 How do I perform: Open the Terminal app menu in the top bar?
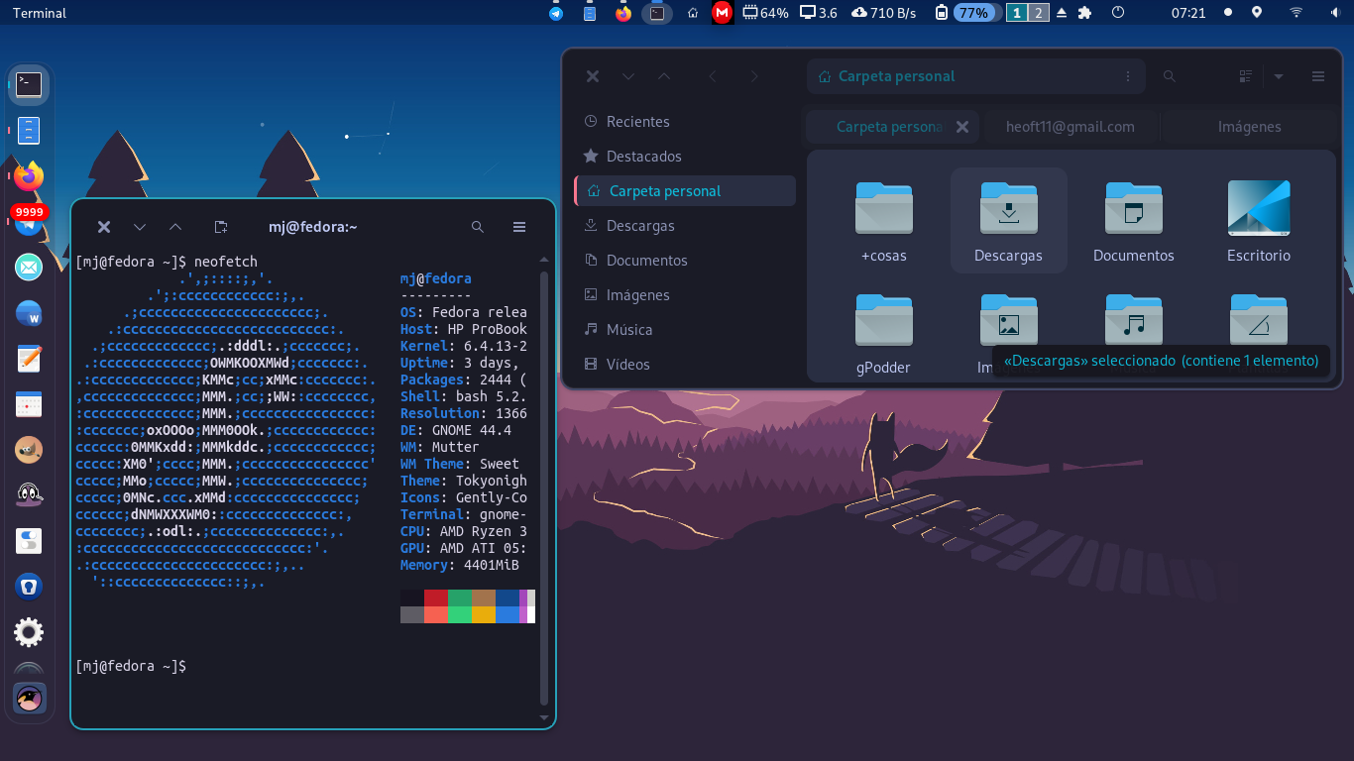click(40, 13)
